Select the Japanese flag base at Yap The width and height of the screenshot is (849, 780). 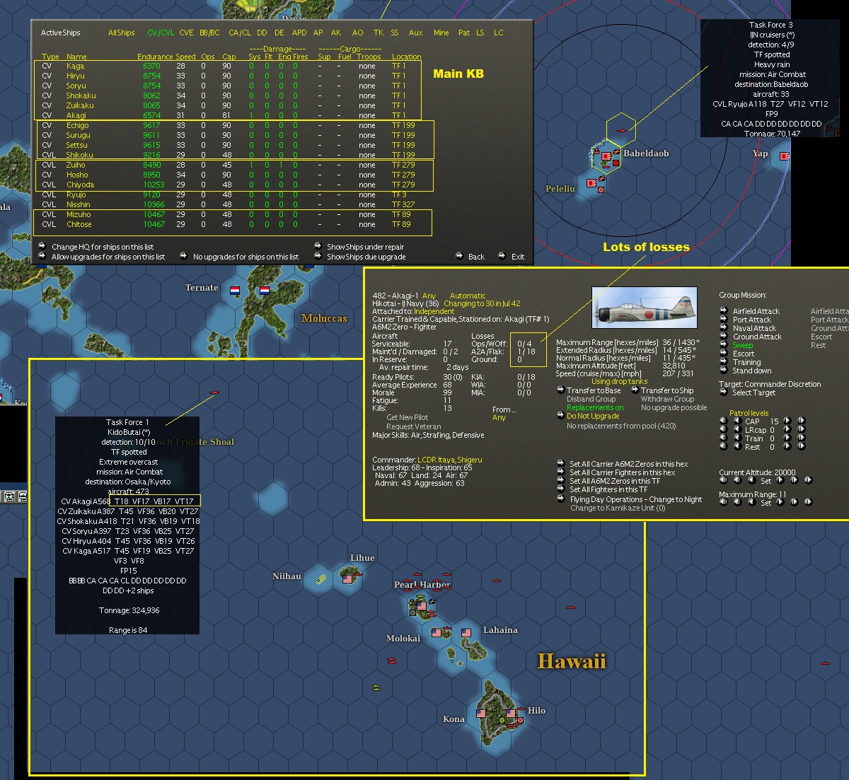coord(785,156)
